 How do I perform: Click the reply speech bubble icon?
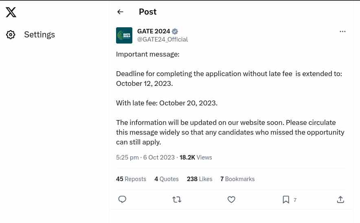pyautogui.click(x=122, y=199)
